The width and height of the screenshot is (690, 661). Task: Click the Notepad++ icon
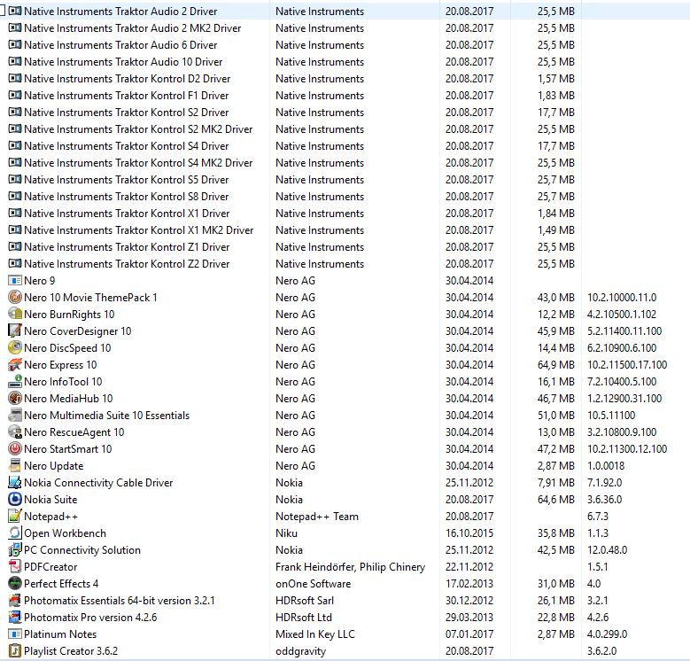[x=15, y=516]
